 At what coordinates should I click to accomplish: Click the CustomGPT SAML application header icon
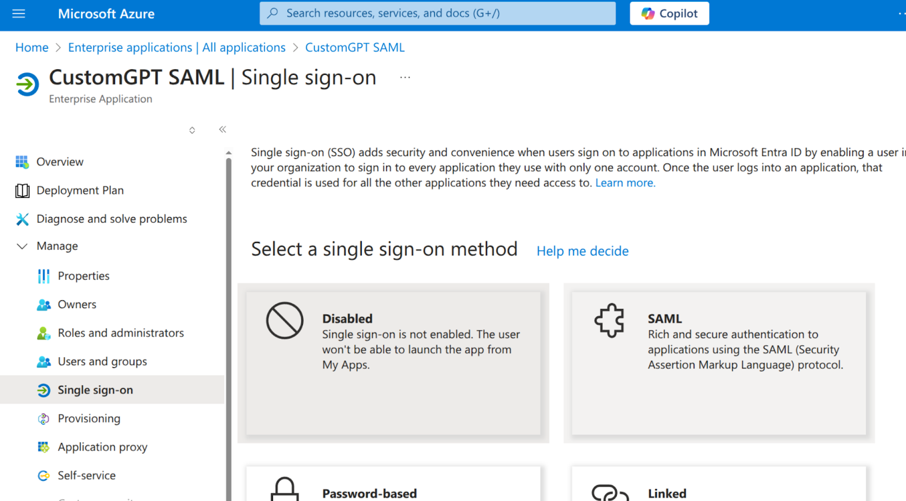(x=27, y=84)
